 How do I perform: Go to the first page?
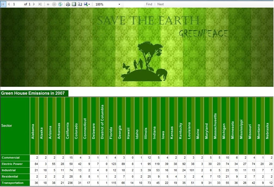(x=3, y=4)
